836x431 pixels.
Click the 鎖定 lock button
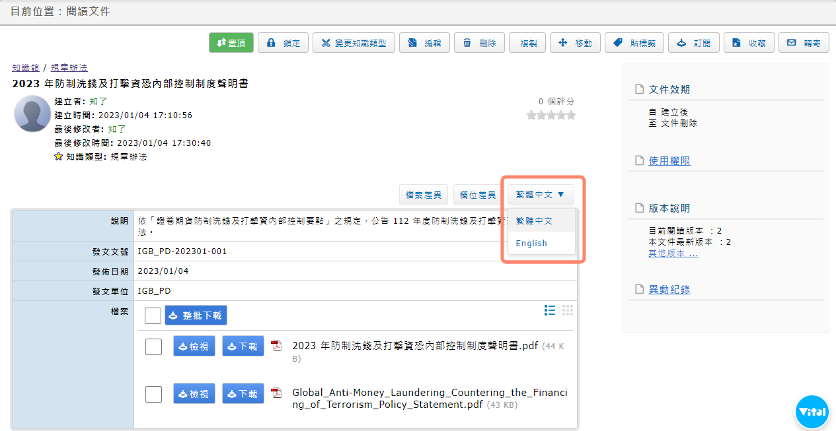click(283, 43)
